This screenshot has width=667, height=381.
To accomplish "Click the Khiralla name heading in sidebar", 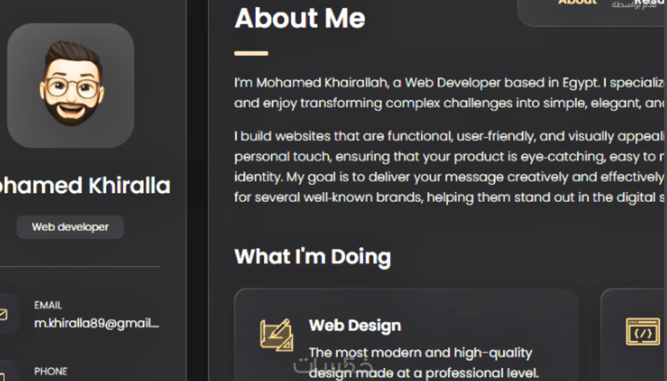I will click(x=85, y=185).
